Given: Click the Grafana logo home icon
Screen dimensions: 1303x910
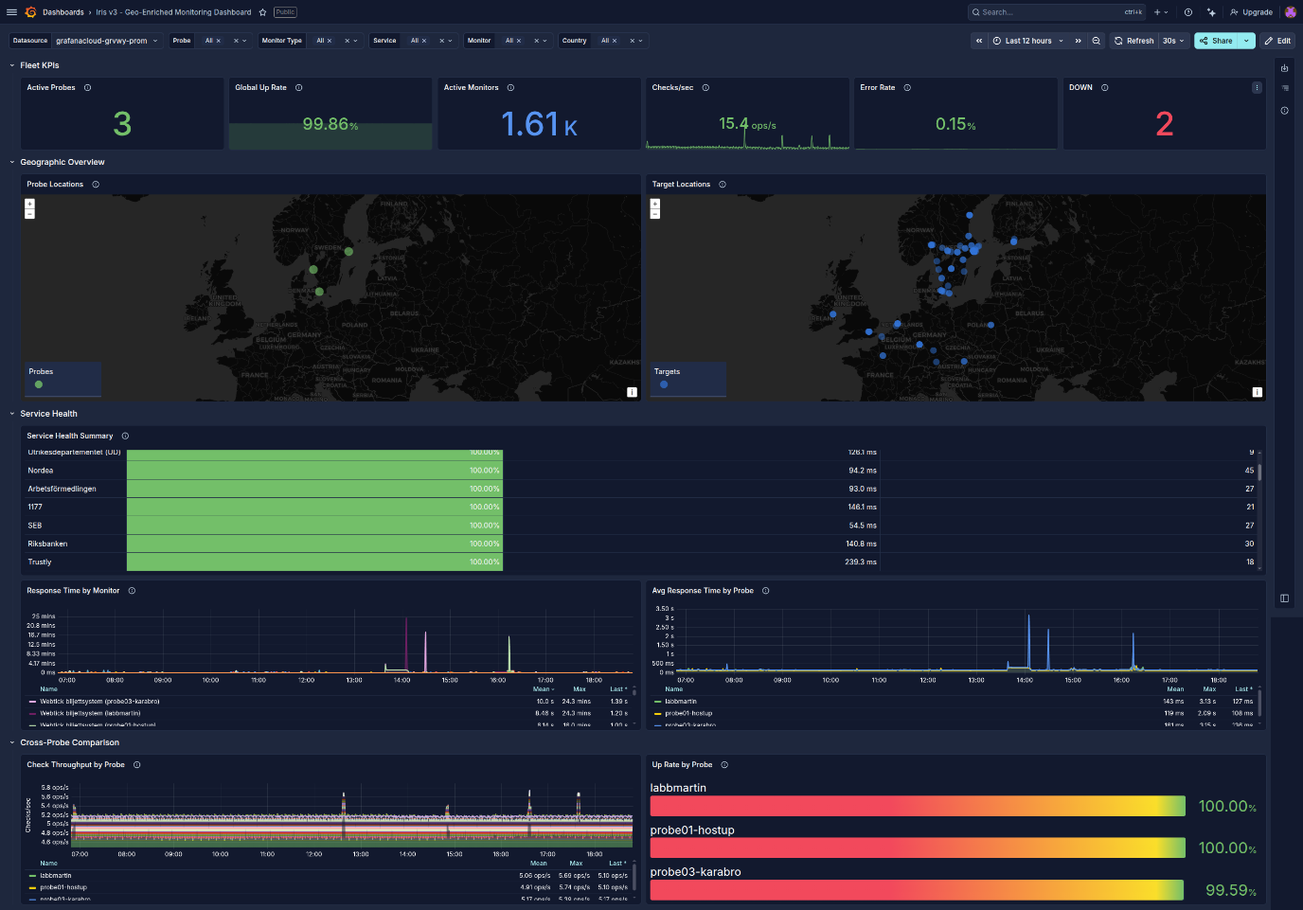Looking at the screenshot, I should click(x=30, y=12).
